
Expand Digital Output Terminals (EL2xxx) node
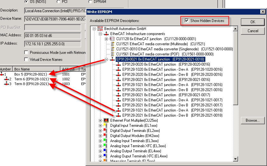[x=100, y=131]
